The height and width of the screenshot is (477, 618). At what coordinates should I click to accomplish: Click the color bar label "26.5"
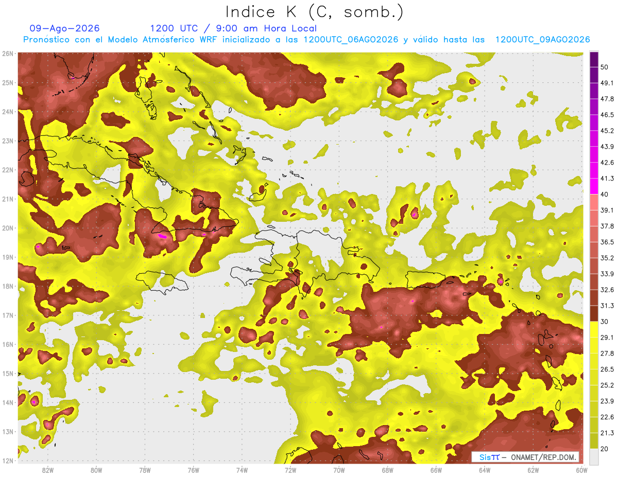607,369
